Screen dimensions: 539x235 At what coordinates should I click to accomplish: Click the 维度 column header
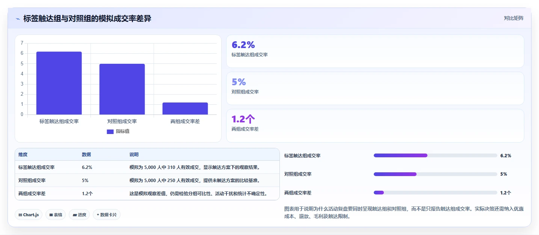pos(23,155)
